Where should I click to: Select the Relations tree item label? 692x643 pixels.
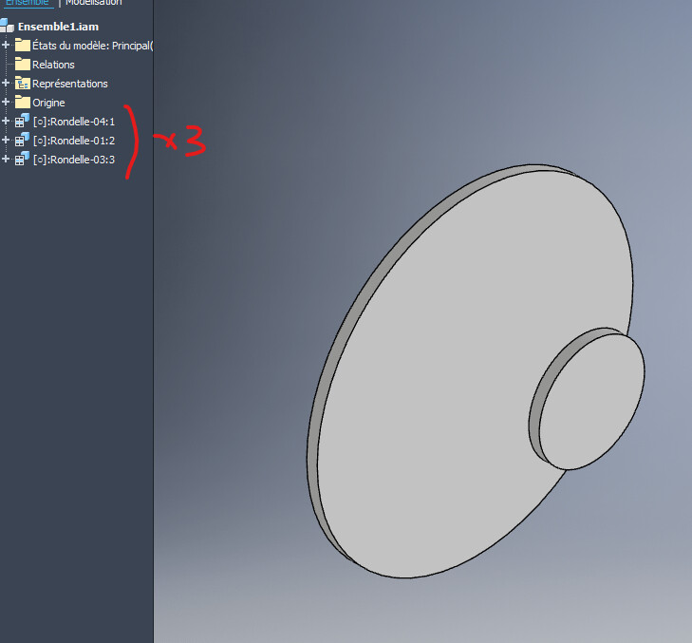(53, 65)
